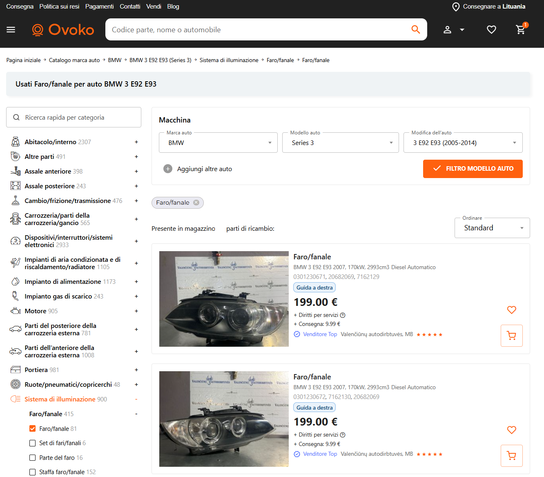Image resolution: width=544 pixels, height=477 pixels.
Task: Click the Cambio/frizione/trasmissione gear stick icon
Action: (x=16, y=201)
